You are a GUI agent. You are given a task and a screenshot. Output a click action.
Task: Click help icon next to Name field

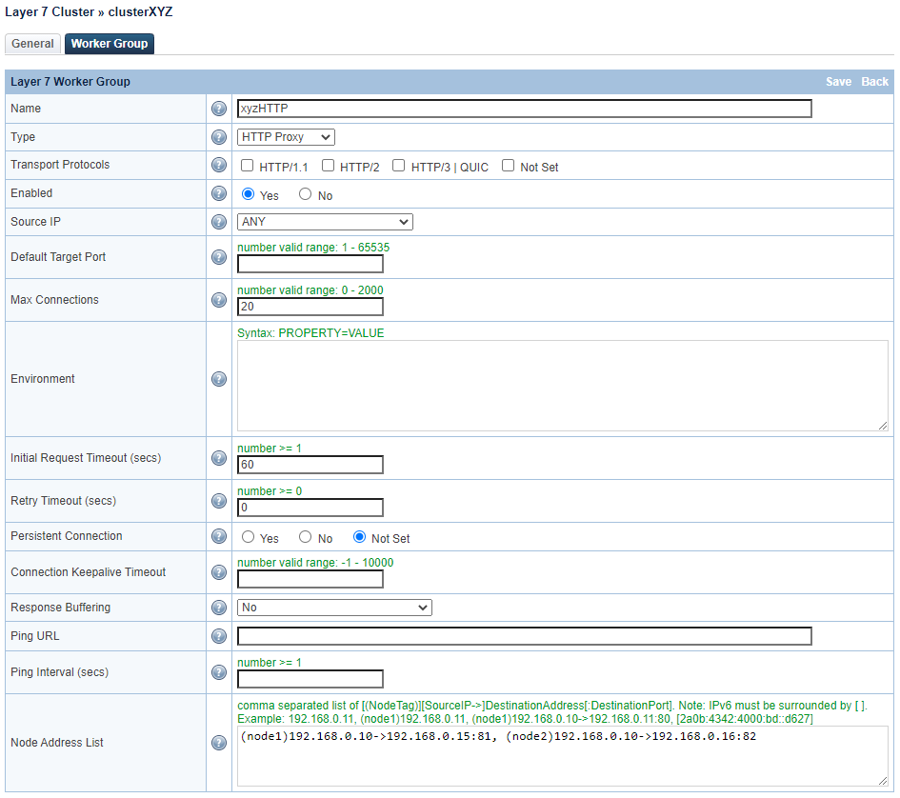(x=219, y=109)
